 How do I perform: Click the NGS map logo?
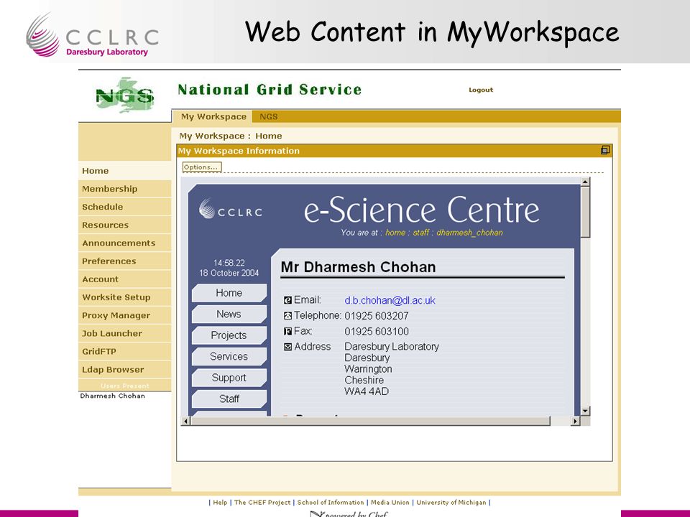125,96
